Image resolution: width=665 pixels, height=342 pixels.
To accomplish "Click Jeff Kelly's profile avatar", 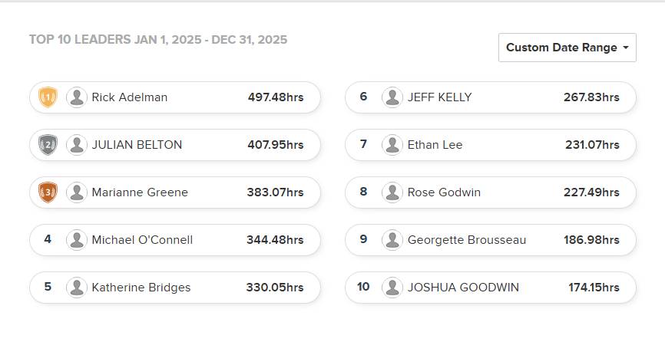I will tap(392, 97).
